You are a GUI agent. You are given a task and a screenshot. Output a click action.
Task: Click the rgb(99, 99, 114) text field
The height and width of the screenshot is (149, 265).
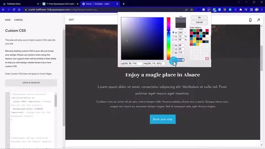point(132,63)
